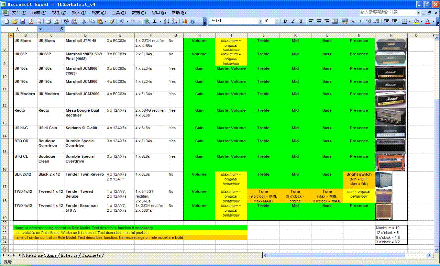Align text right
The image size is (440, 266).
327,21
